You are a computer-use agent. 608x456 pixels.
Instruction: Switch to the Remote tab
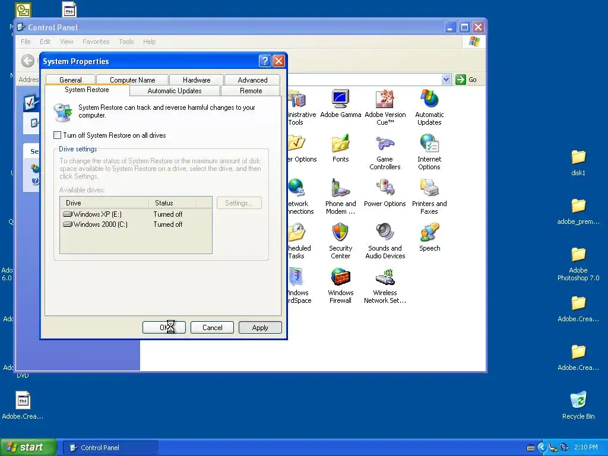(x=251, y=91)
